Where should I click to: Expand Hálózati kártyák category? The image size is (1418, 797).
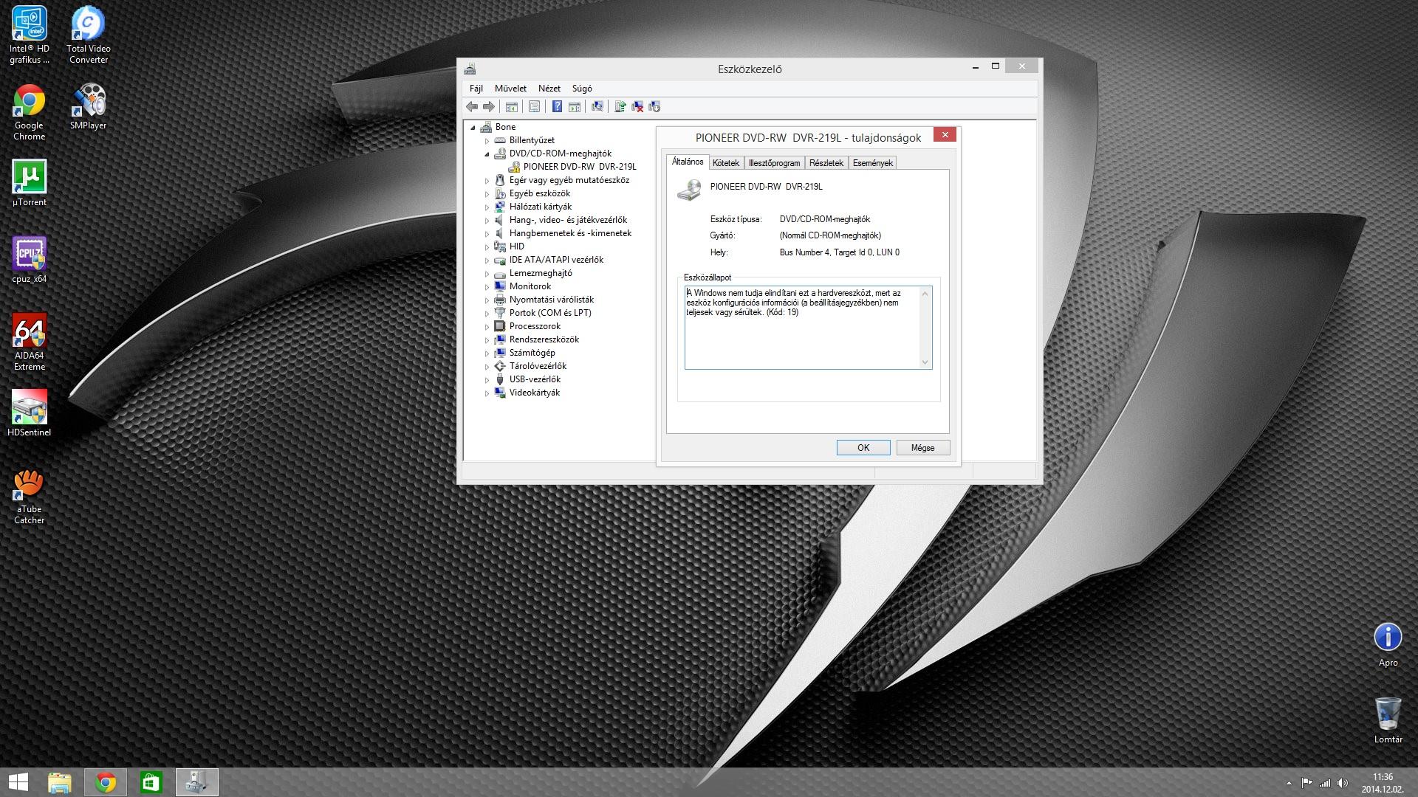487,207
